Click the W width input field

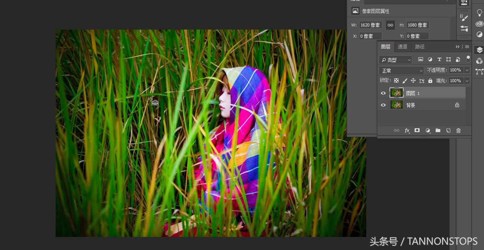pyautogui.click(x=370, y=25)
